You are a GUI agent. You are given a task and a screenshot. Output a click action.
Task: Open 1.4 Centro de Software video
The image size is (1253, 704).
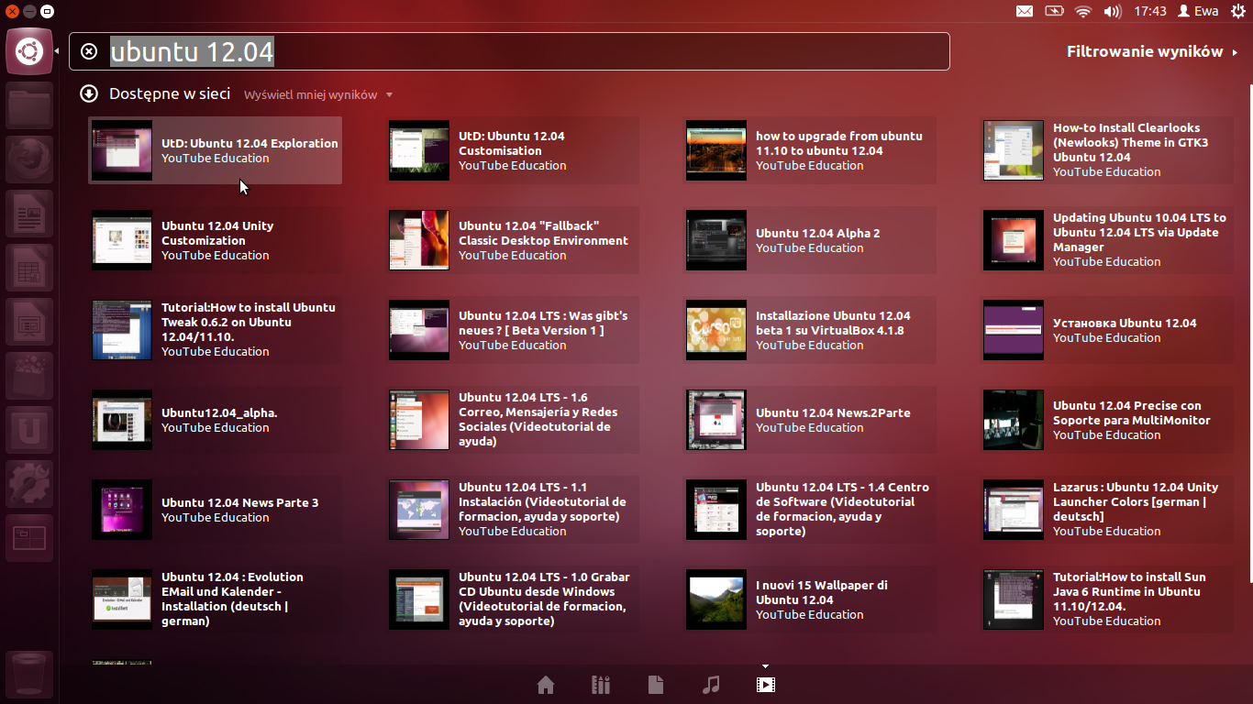click(x=810, y=510)
